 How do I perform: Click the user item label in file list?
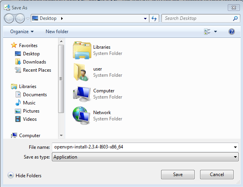98,69
